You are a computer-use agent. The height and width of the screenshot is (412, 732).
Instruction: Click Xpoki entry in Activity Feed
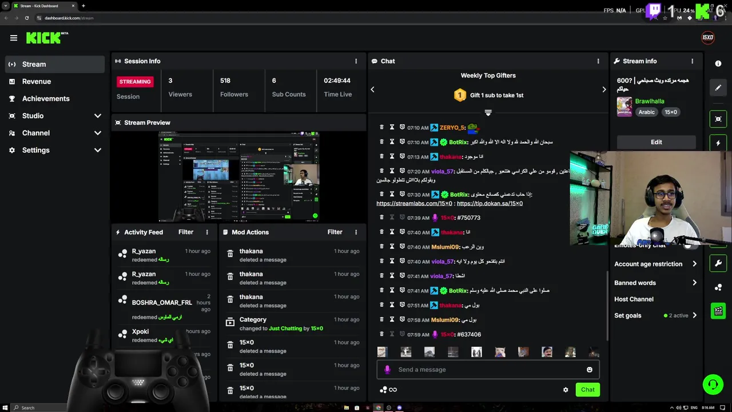pos(140,331)
